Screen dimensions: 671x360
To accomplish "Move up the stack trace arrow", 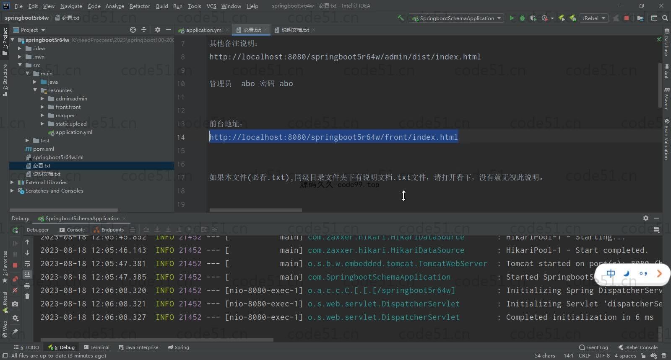I will point(27,242).
